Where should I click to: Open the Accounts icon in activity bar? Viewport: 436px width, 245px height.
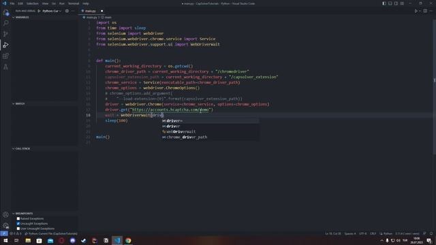click(x=5, y=214)
